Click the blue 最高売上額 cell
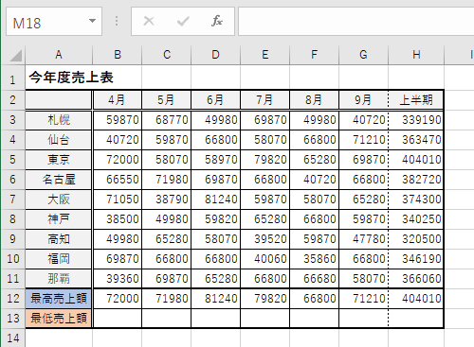 tap(59, 299)
